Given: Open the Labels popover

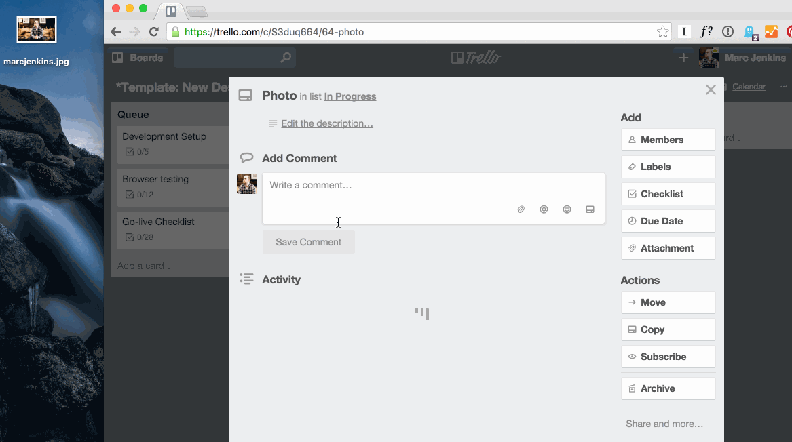Looking at the screenshot, I should [668, 167].
